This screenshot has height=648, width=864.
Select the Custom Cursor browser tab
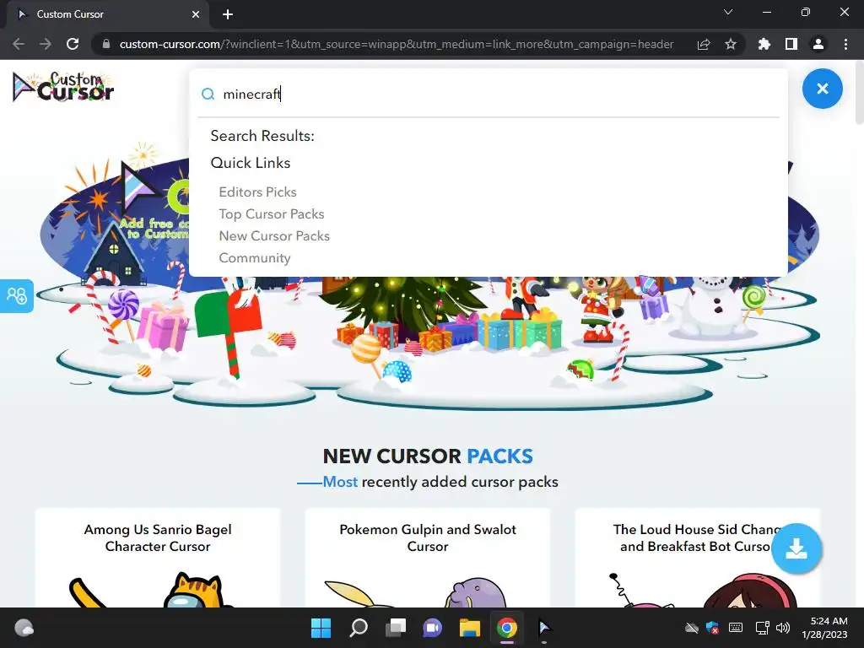click(108, 14)
